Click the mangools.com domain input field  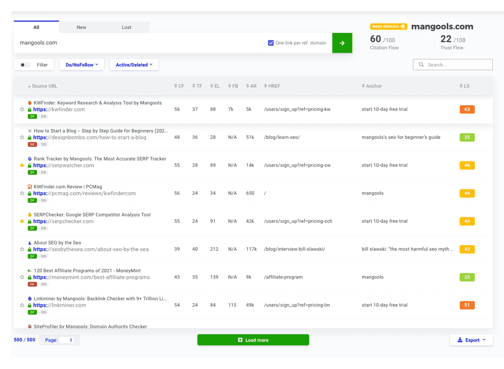(x=138, y=43)
